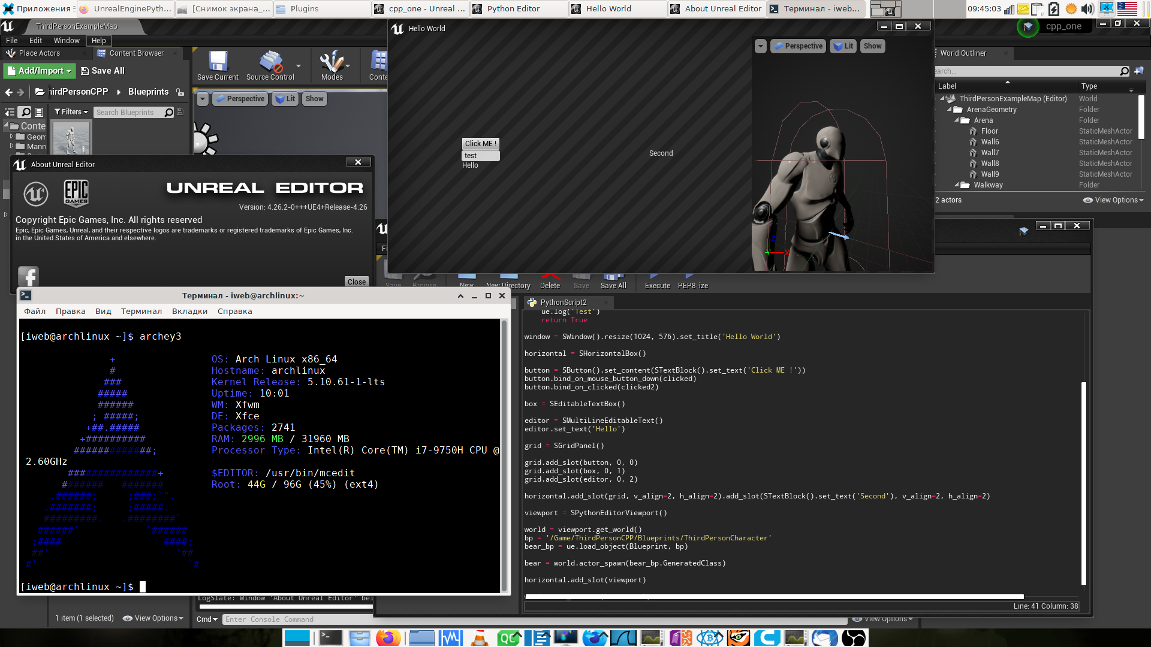Image resolution: width=1151 pixels, height=647 pixels.
Task: Collapse ThirdPersonExampleMap in World Outliner
Action: pos(942,99)
